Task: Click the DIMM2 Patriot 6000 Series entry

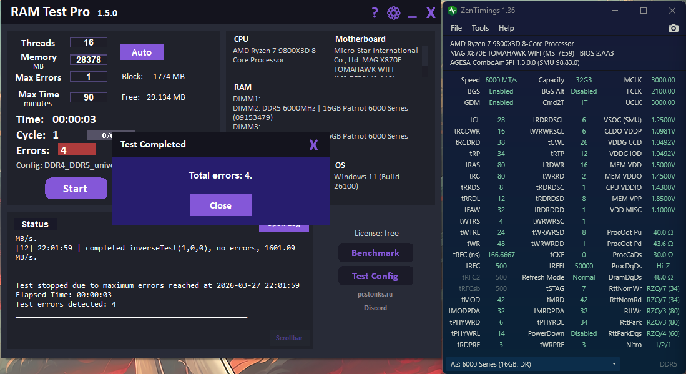Action: tap(320, 112)
